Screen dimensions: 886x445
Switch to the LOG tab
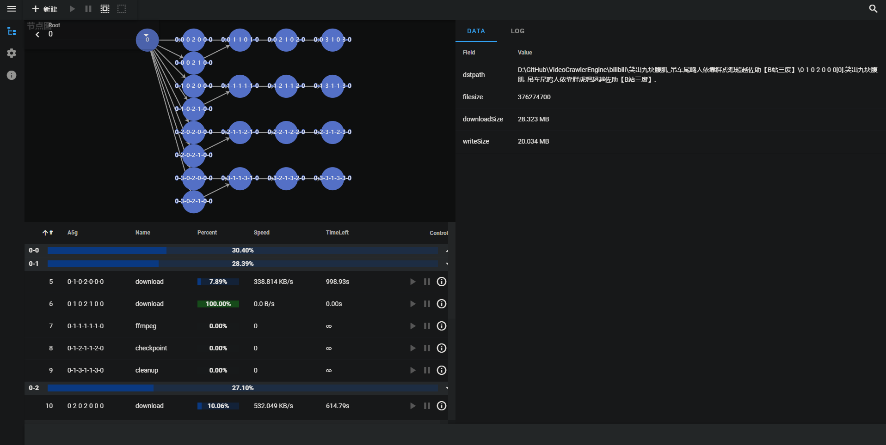click(517, 31)
